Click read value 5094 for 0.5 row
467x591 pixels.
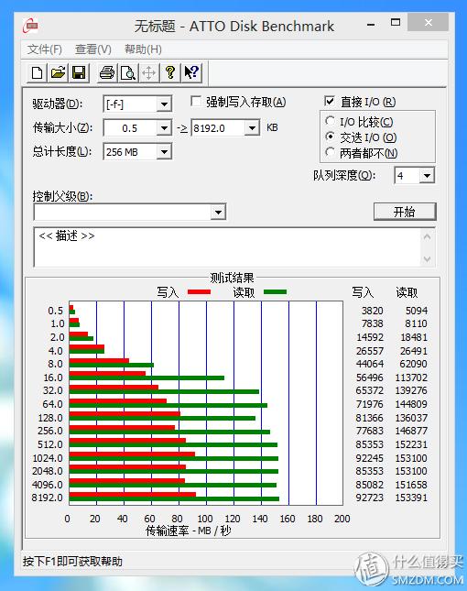tap(417, 311)
